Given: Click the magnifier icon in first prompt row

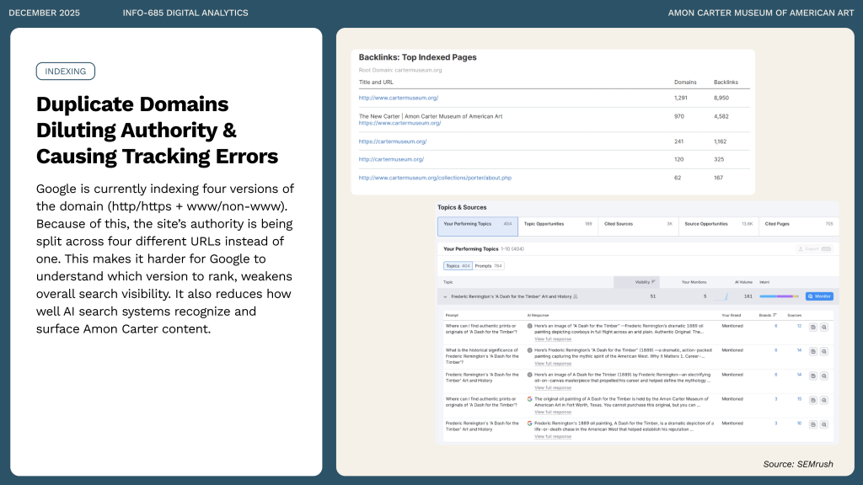Looking at the screenshot, I should (823, 326).
